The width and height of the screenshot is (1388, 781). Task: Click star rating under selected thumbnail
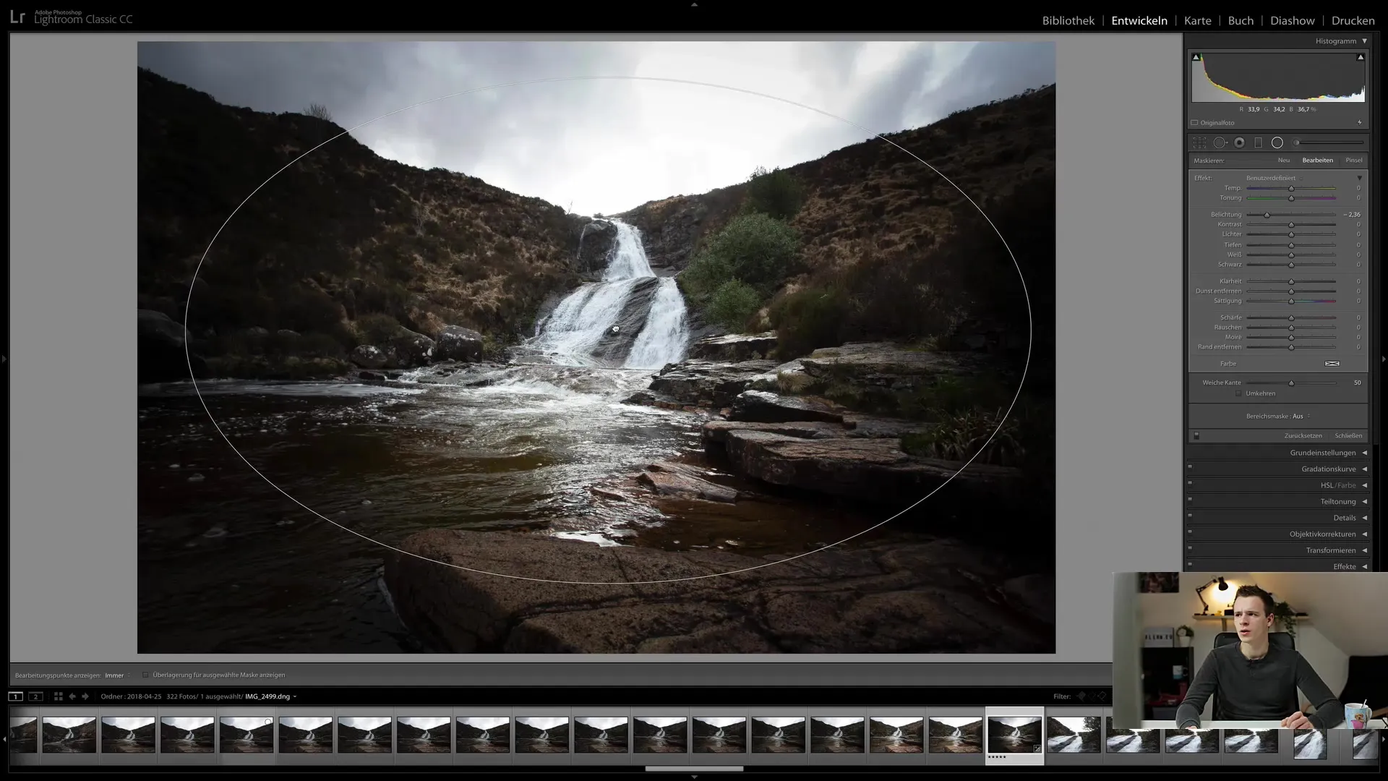tap(997, 757)
